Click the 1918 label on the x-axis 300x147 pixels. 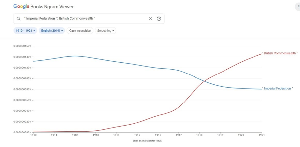199,135
